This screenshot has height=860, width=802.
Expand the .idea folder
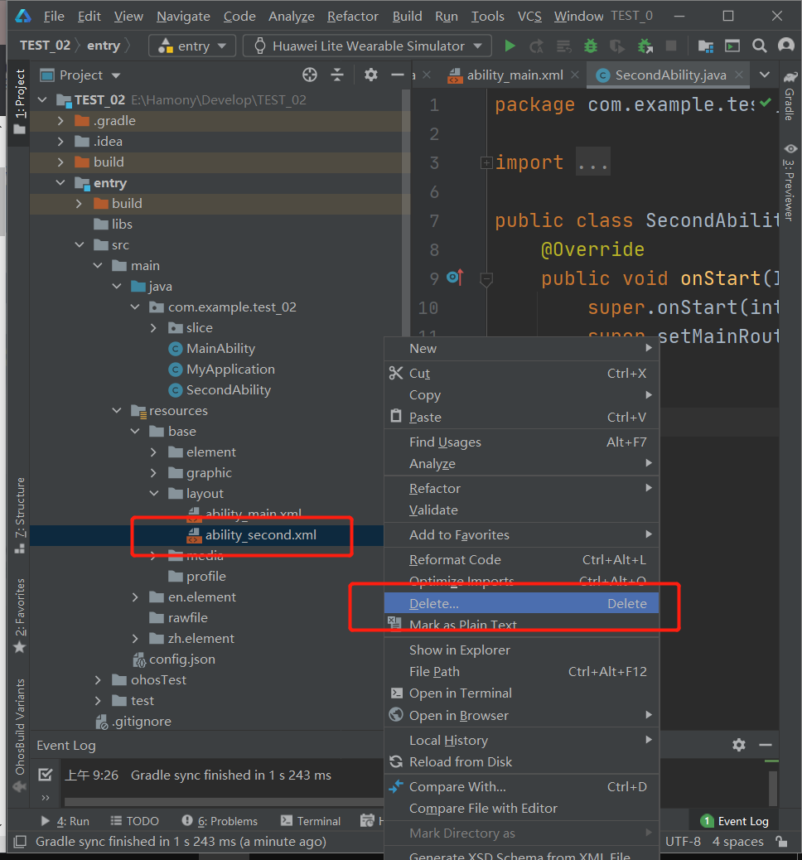60,142
